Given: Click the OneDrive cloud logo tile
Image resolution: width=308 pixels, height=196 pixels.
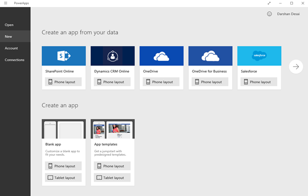Looking at the screenshot, I should coord(162,56).
